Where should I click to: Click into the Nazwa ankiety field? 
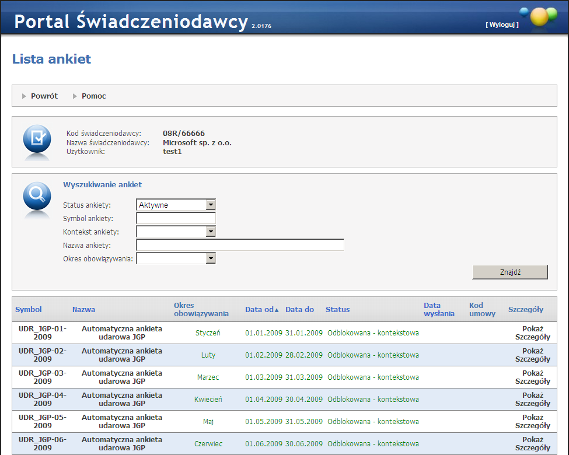coord(240,245)
